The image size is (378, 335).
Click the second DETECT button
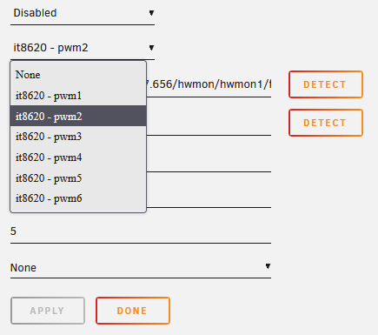(326, 123)
